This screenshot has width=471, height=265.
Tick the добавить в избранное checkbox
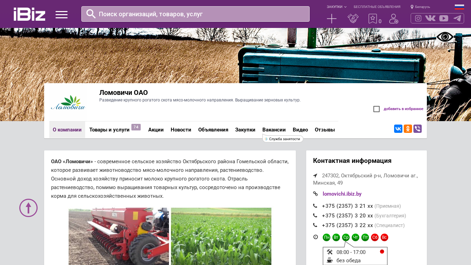click(x=377, y=109)
